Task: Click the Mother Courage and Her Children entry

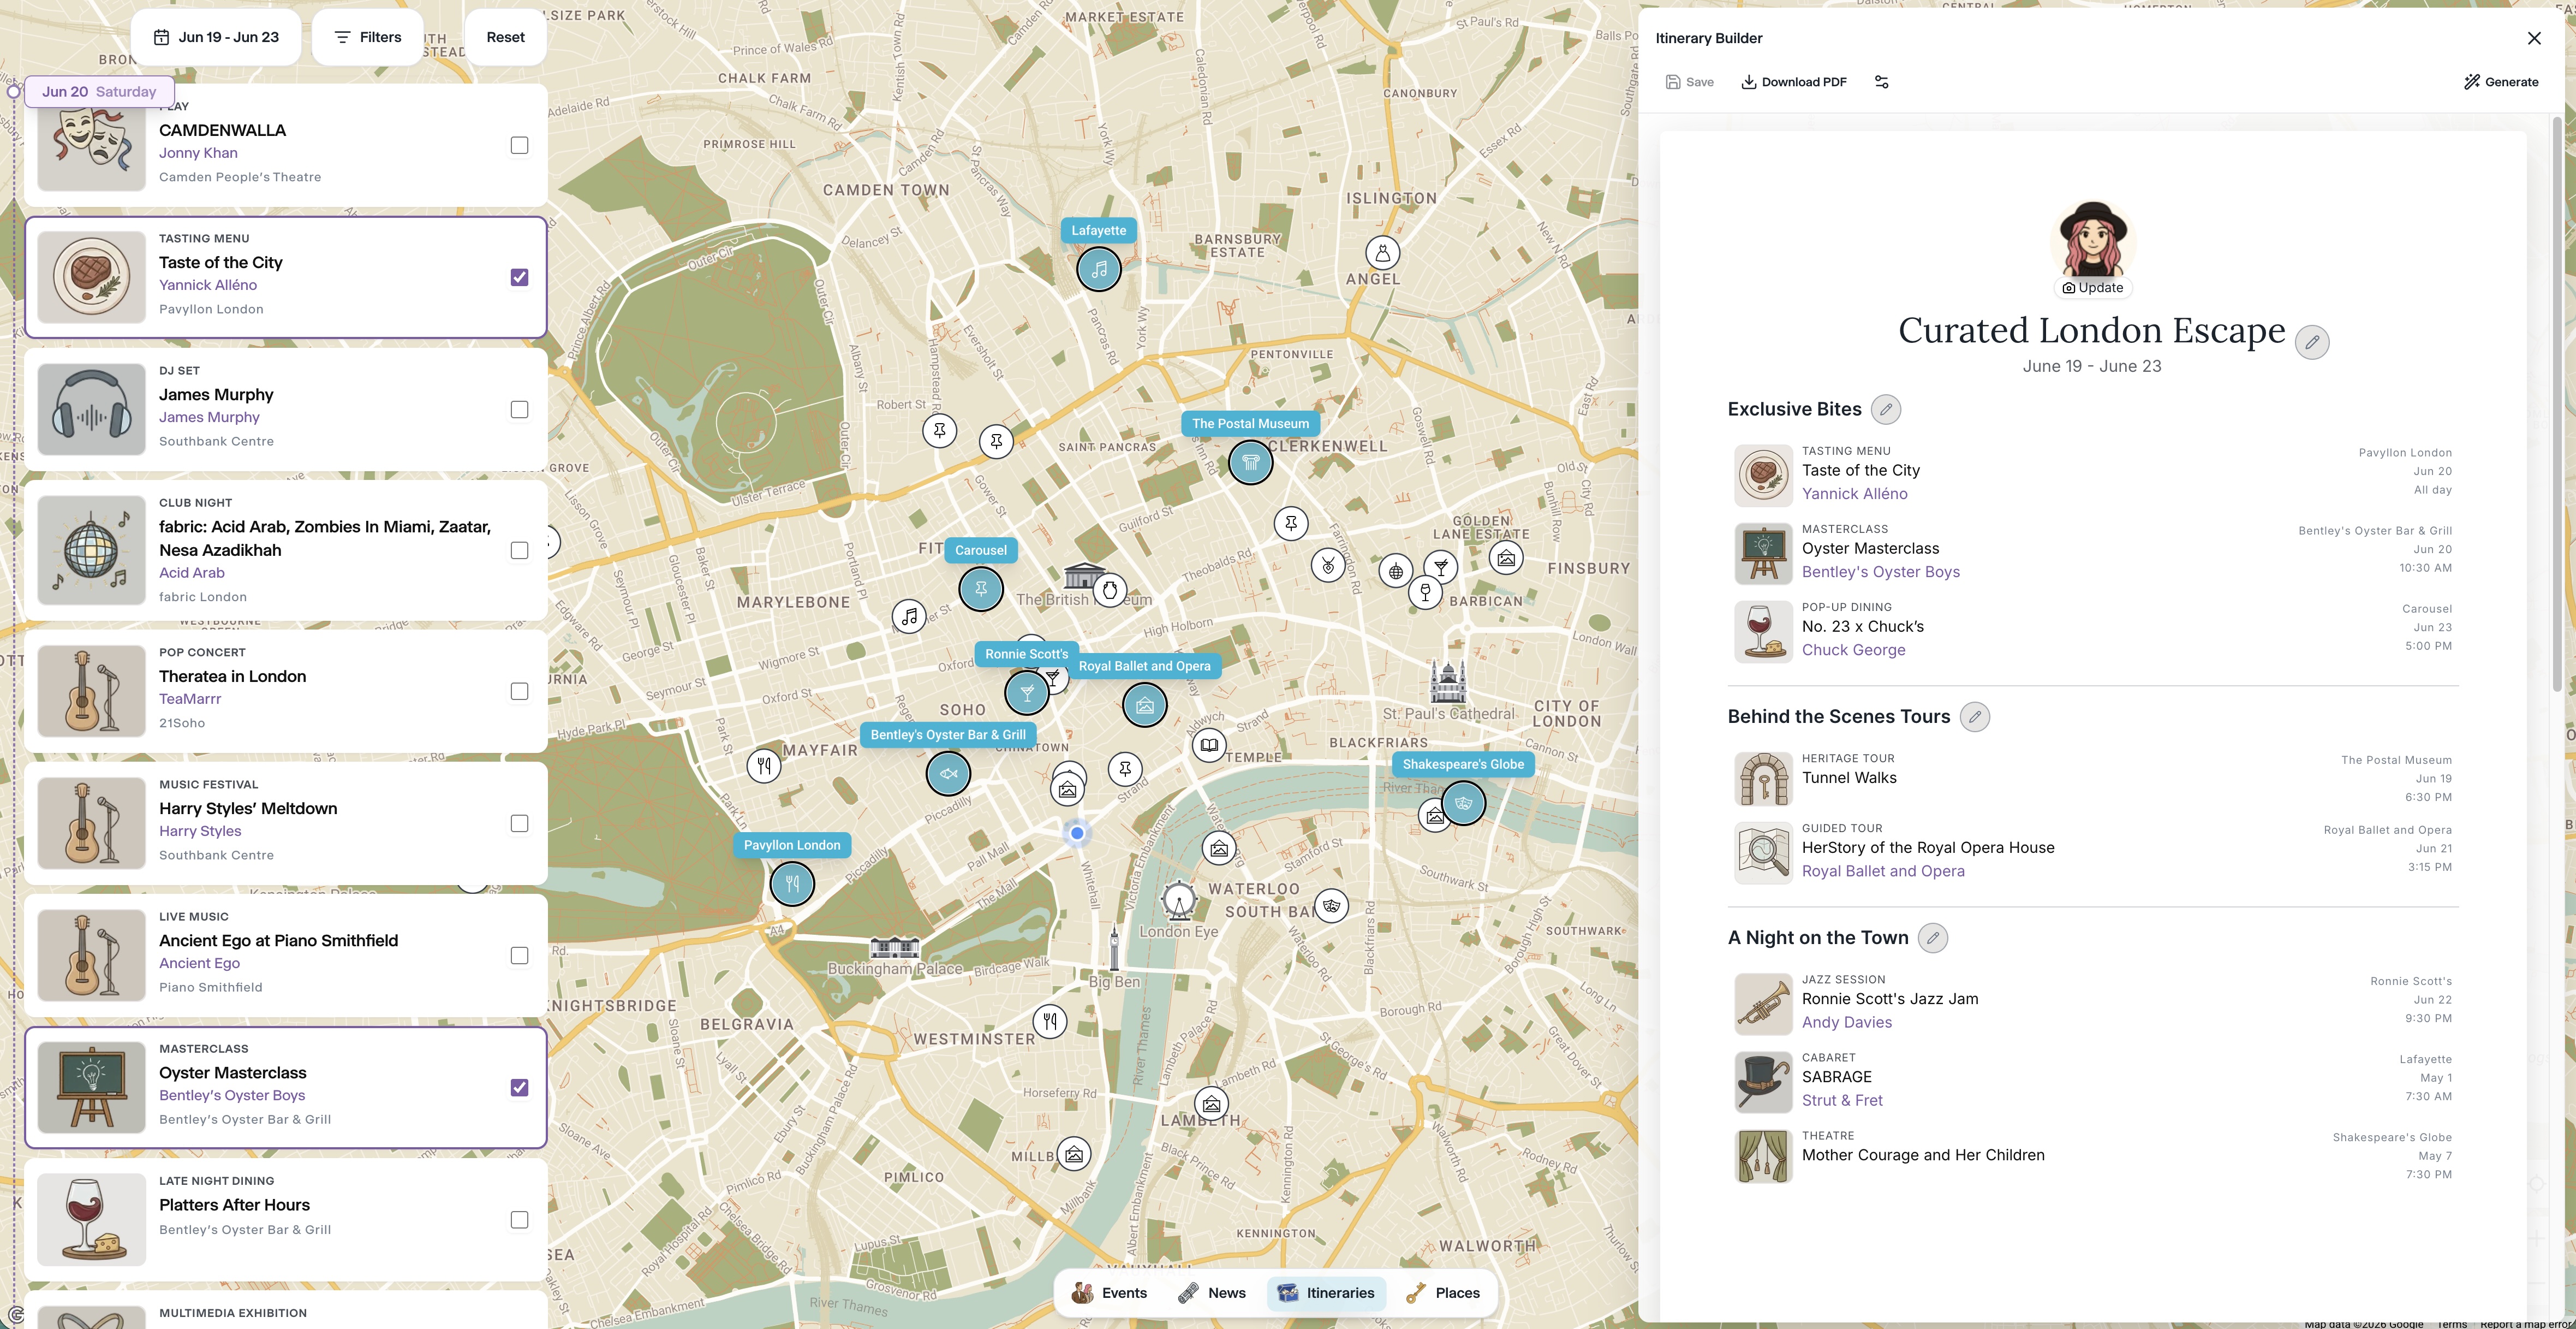Action: [x=2092, y=1156]
